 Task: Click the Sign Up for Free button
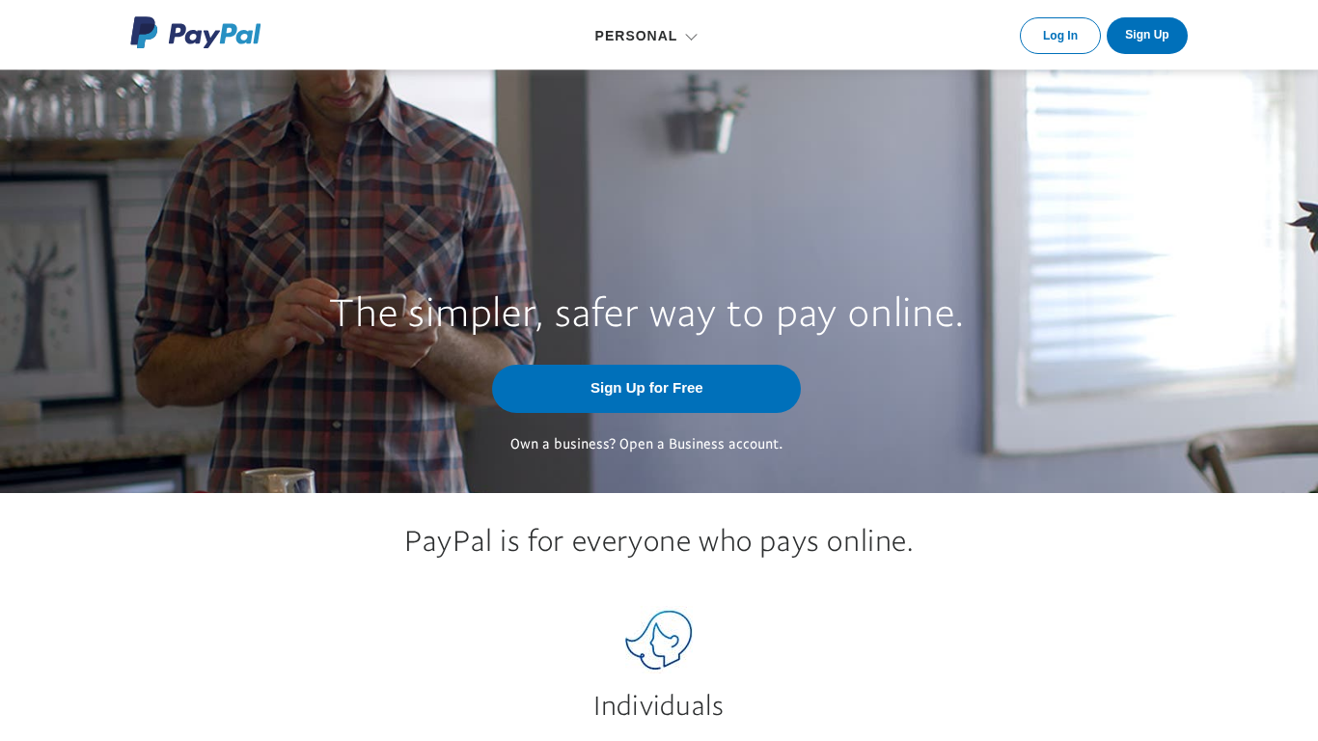(646, 389)
